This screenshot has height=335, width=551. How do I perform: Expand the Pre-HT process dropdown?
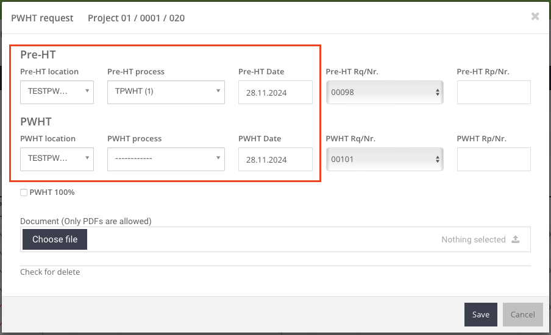pyautogui.click(x=166, y=93)
